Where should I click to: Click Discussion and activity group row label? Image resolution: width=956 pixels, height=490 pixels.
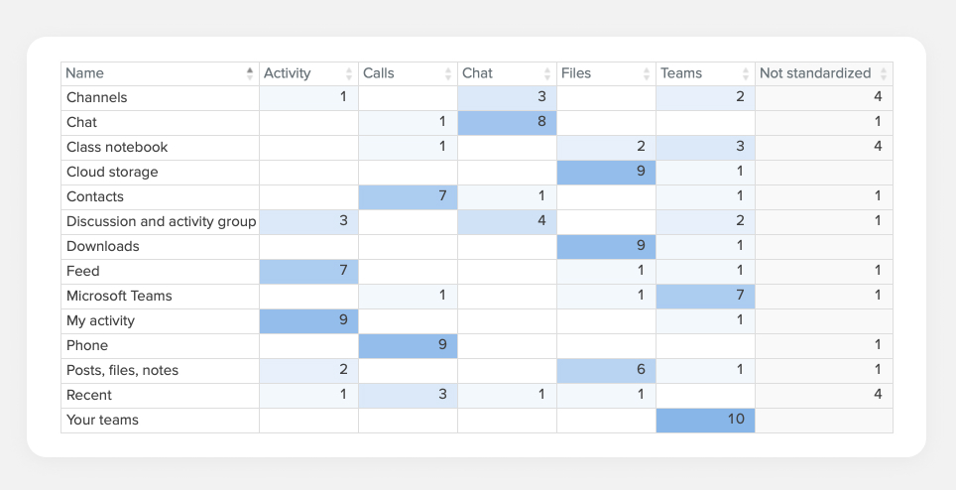(x=161, y=222)
